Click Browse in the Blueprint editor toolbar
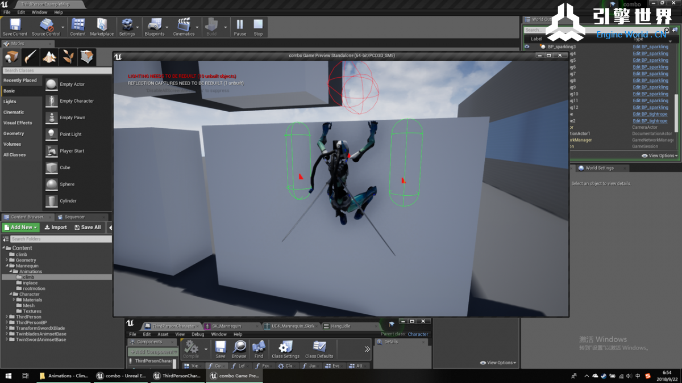682x383 pixels. pyautogui.click(x=239, y=349)
